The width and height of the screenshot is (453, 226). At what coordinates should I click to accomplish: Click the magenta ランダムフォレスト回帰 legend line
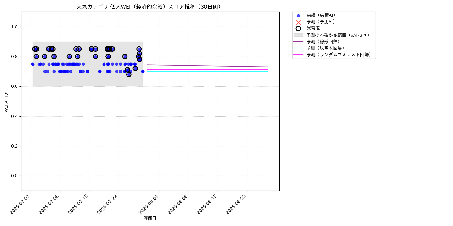click(298, 55)
